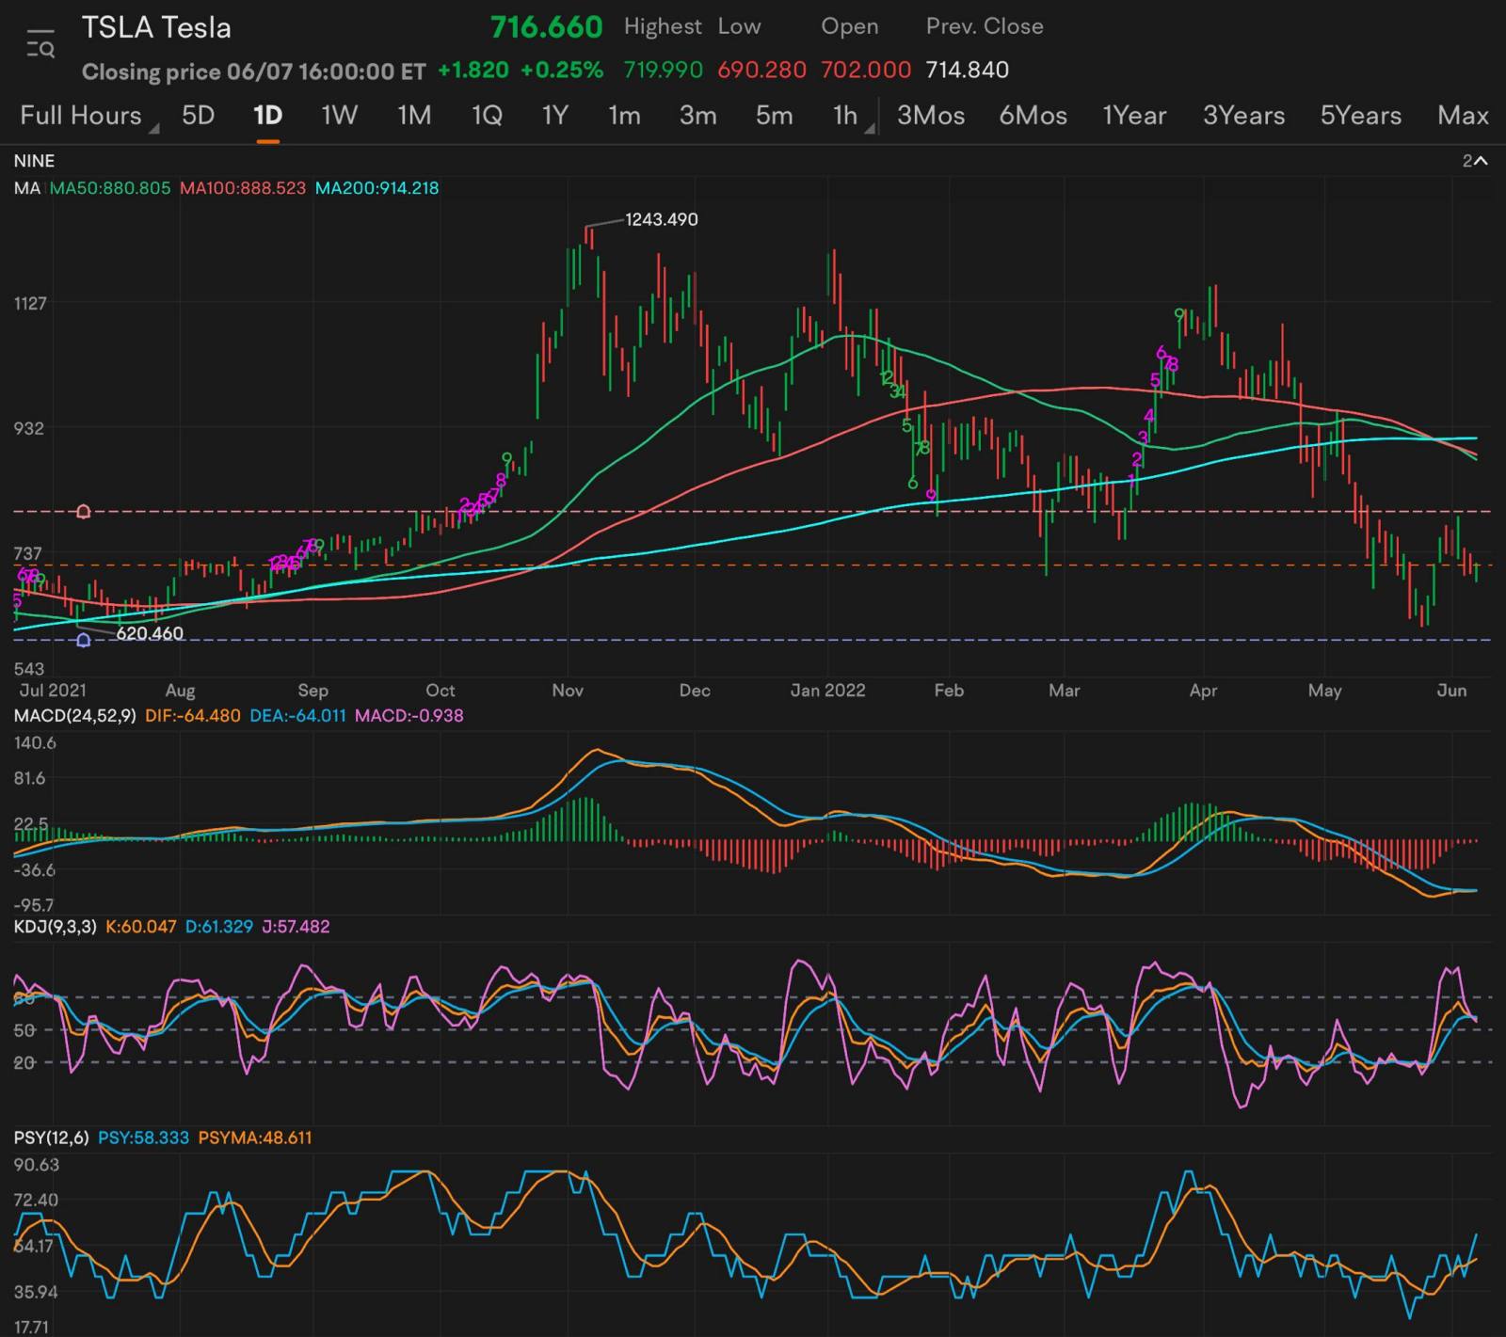
Task: Set chart range to 3Years
Action: click(x=1243, y=116)
